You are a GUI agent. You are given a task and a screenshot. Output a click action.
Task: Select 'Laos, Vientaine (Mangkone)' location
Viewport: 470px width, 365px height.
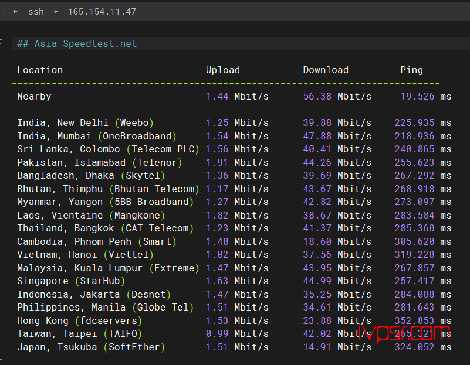[x=91, y=215]
